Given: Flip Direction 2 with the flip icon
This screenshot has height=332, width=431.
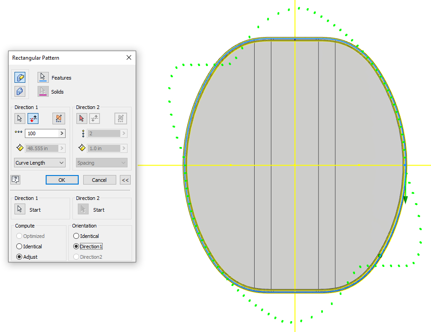Looking at the screenshot, I should pos(95,119).
